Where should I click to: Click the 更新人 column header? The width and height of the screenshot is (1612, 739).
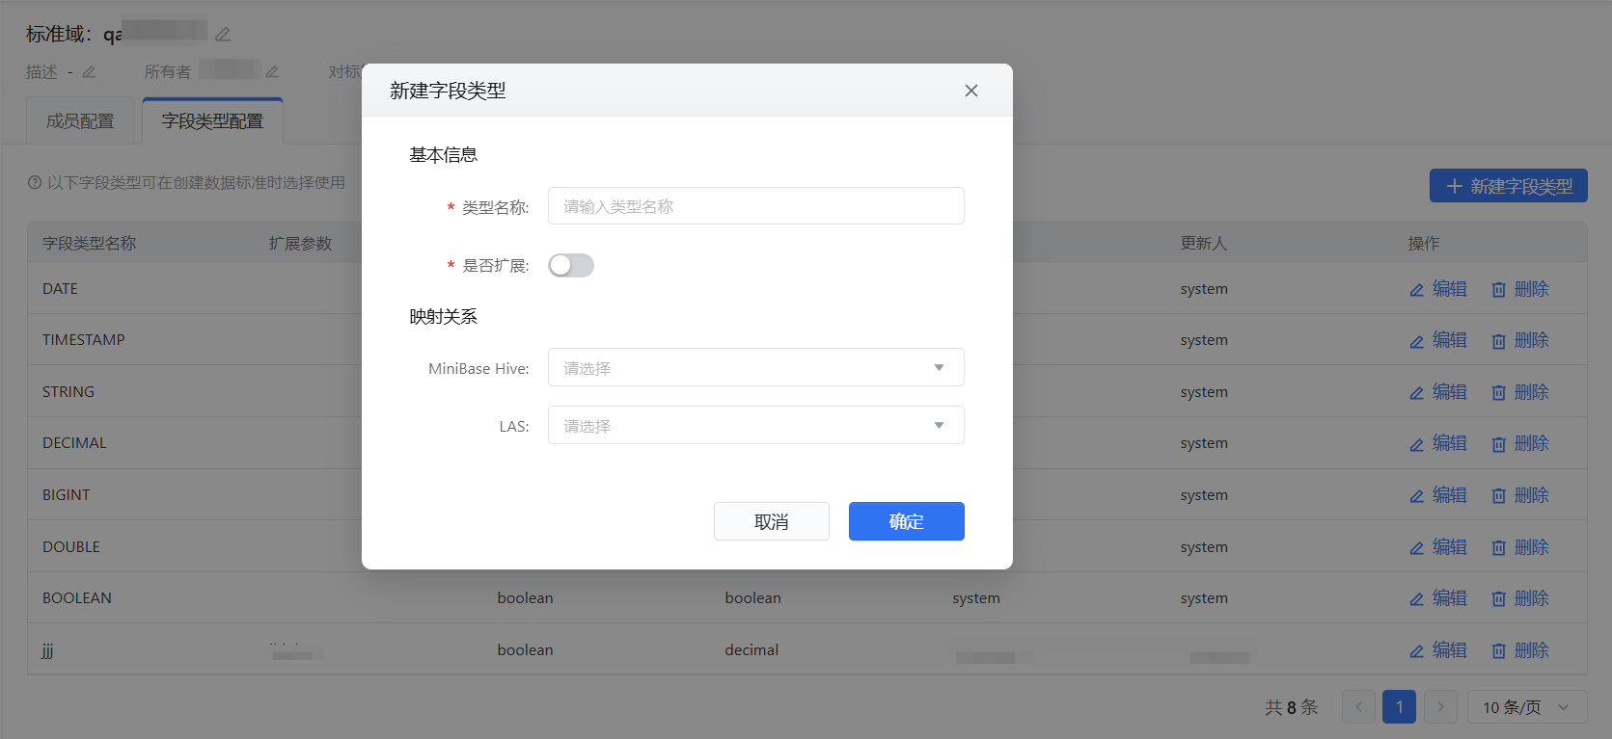point(1204,244)
